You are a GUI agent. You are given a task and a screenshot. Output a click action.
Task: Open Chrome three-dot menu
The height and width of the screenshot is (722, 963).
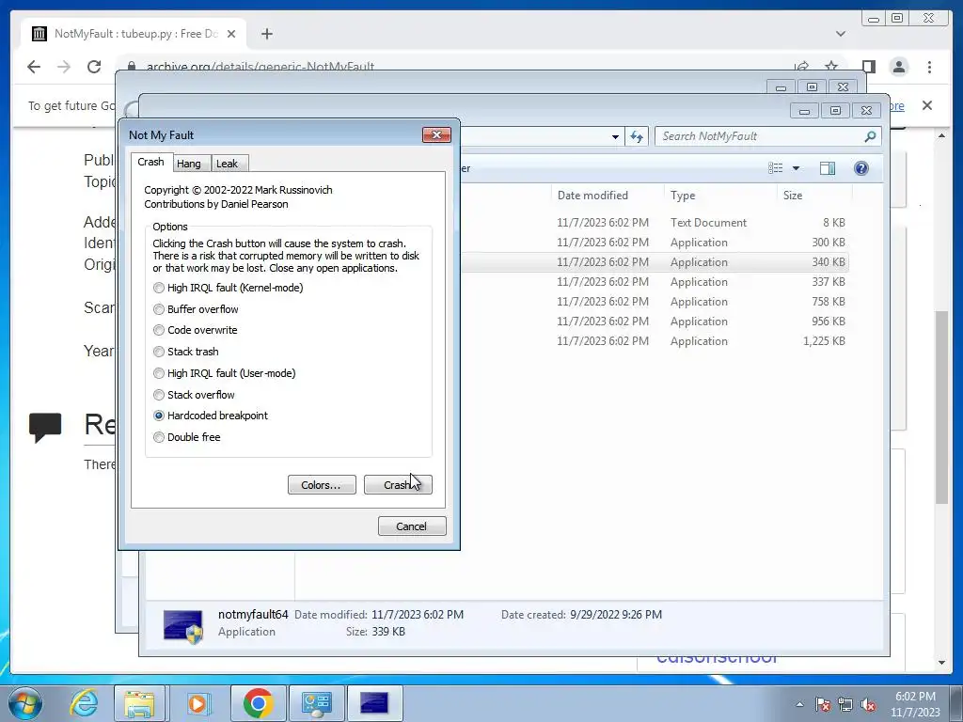930,67
